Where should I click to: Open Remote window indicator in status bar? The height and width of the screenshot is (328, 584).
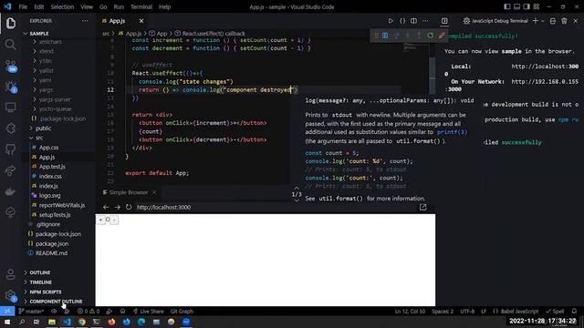[x=7, y=311]
